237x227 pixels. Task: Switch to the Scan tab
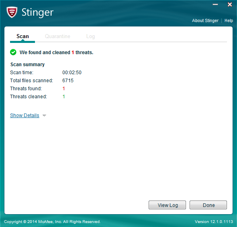click(x=22, y=36)
